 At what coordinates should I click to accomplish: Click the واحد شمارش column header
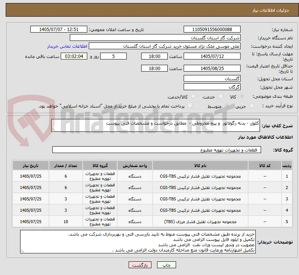click(x=135, y=166)
